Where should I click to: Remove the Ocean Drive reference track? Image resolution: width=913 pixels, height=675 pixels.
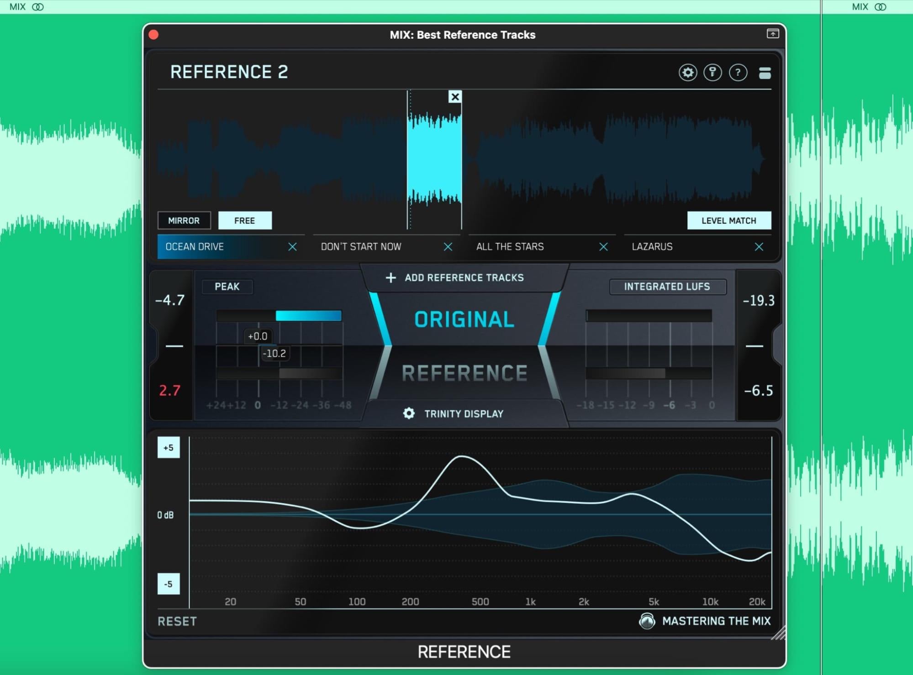[292, 247]
